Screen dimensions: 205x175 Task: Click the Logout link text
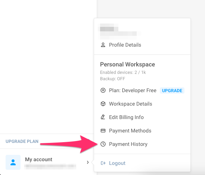tap(117, 163)
